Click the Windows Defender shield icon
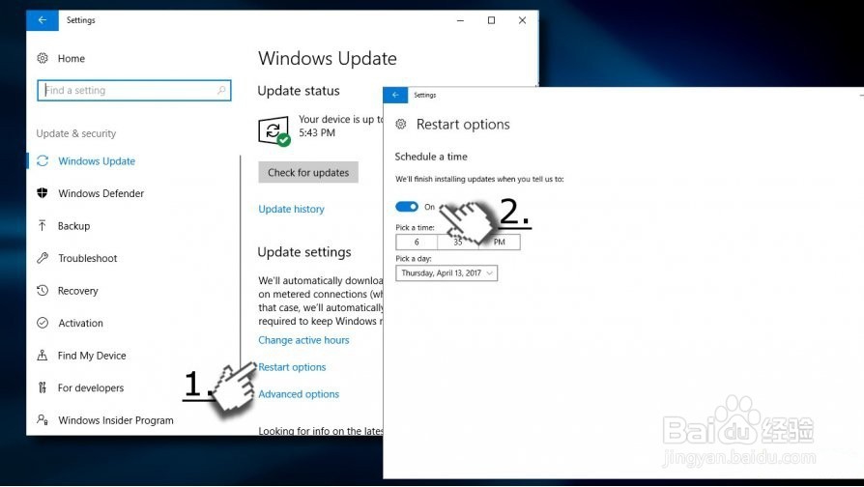 pyautogui.click(x=43, y=193)
